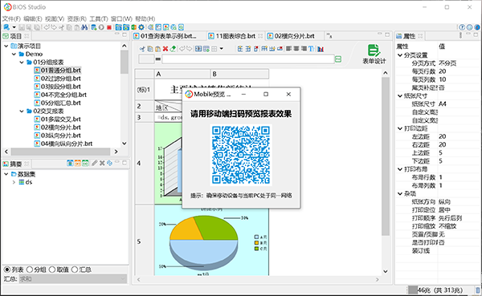Screen dimensions: 482x296
Task: Select the 汇总 radio button
Action: [75, 270]
